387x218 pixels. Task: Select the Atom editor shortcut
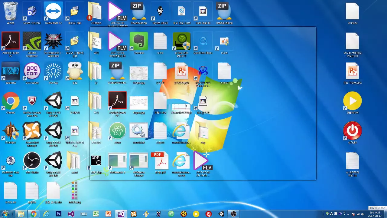pos(117,133)
